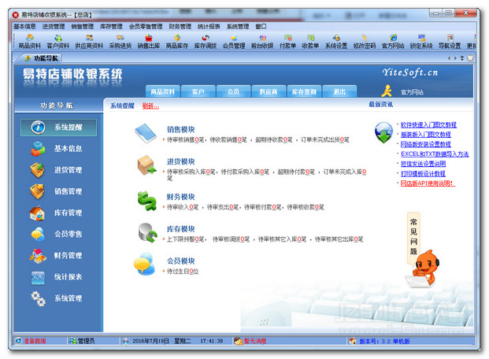Viewport: 489px width, 359px height.
Task: Open 销售管理 menu
Action: (83, 27)
